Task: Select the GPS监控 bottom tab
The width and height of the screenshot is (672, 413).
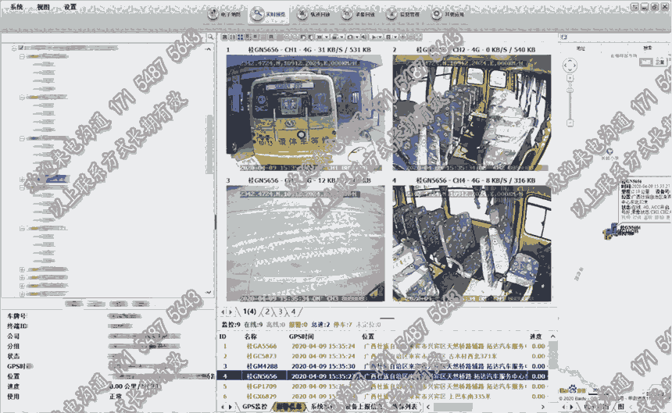Action: (255, 406)
